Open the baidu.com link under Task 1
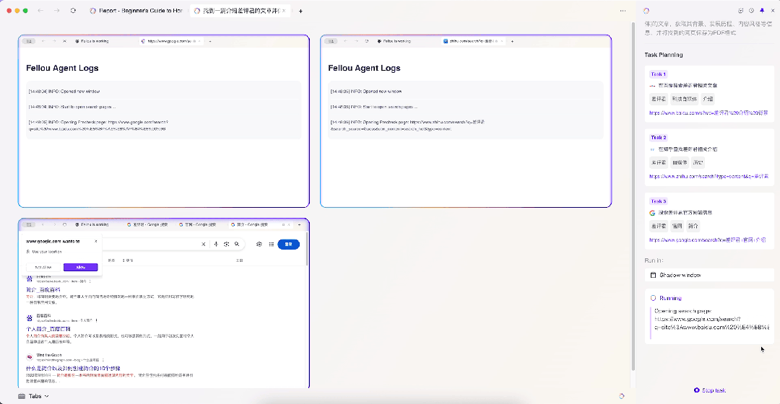This screenshot has width=780, height=404. [x=708, y=113]
